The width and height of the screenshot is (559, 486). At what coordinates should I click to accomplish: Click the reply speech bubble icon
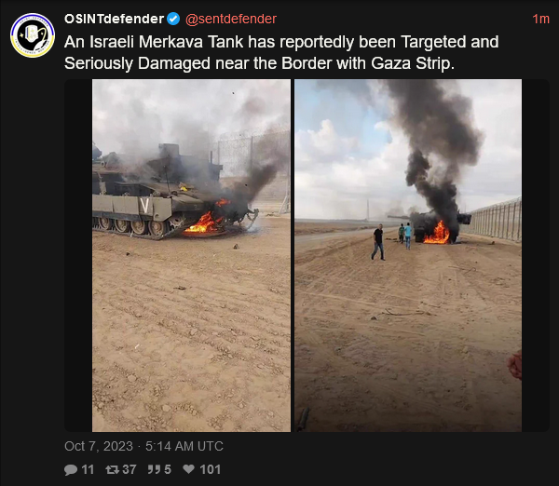coord(71,469)
